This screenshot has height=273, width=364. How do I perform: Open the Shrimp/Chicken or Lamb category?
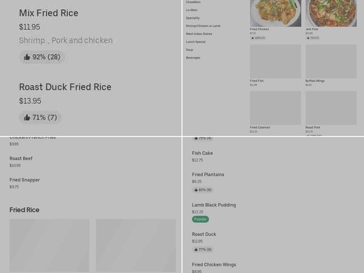point(203,26)
